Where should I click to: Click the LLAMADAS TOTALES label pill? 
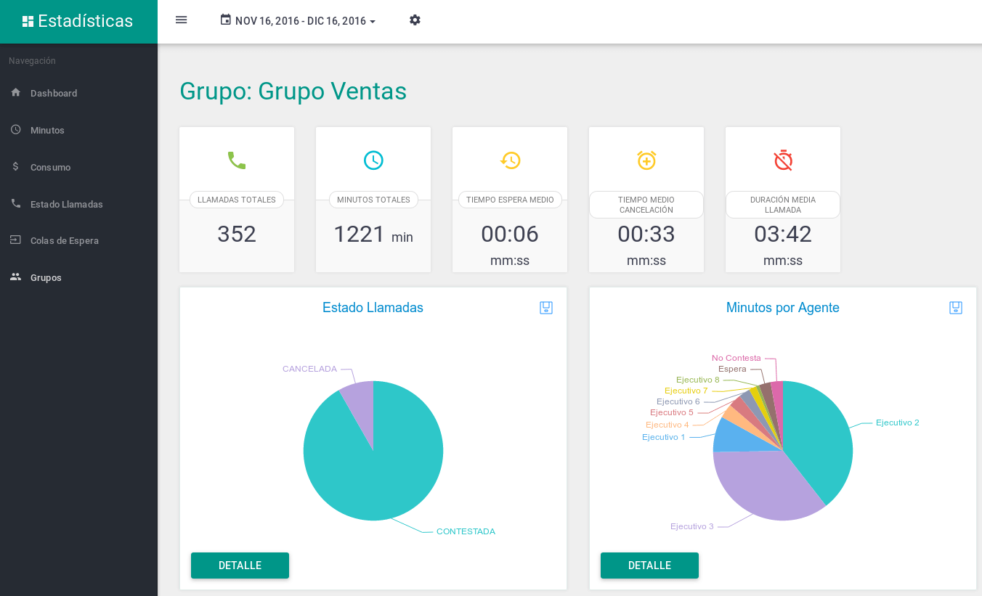click(237, 200)
